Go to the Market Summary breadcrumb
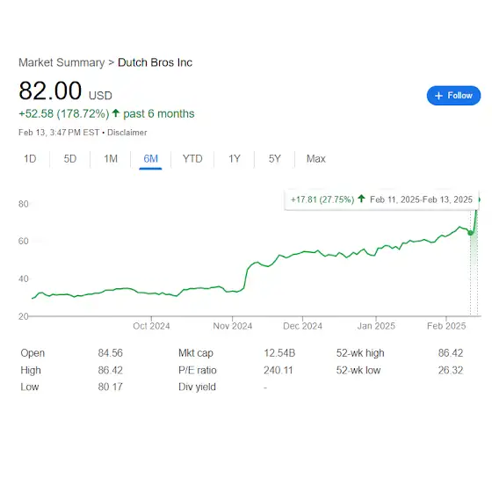The image size is (492, 492). (x=61, y=62)
